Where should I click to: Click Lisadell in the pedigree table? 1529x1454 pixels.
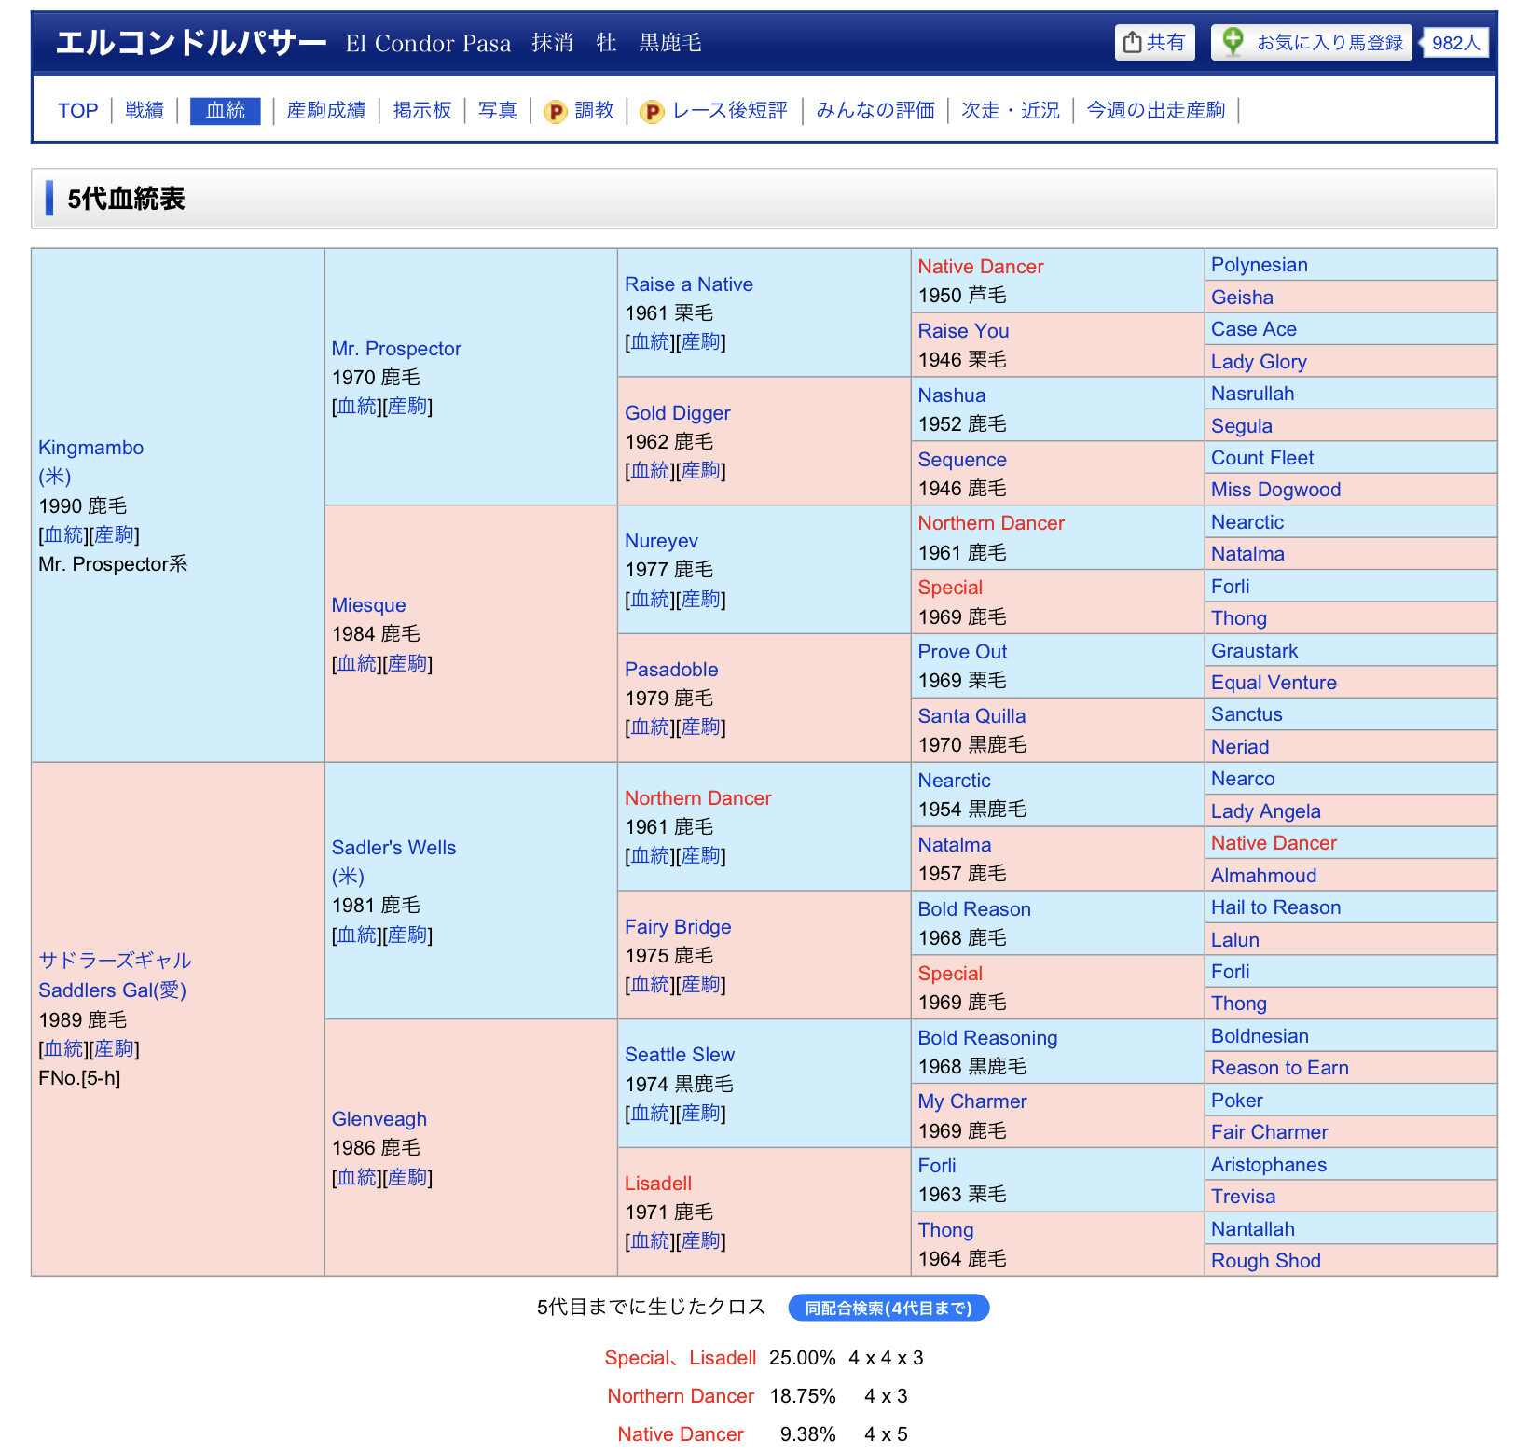point(657,1184)
